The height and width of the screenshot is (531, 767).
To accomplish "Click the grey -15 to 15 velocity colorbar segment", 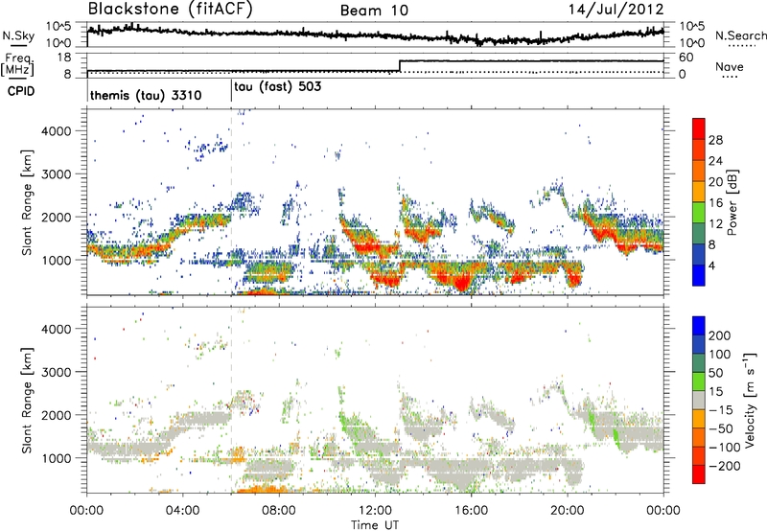I will click(699, 400).
